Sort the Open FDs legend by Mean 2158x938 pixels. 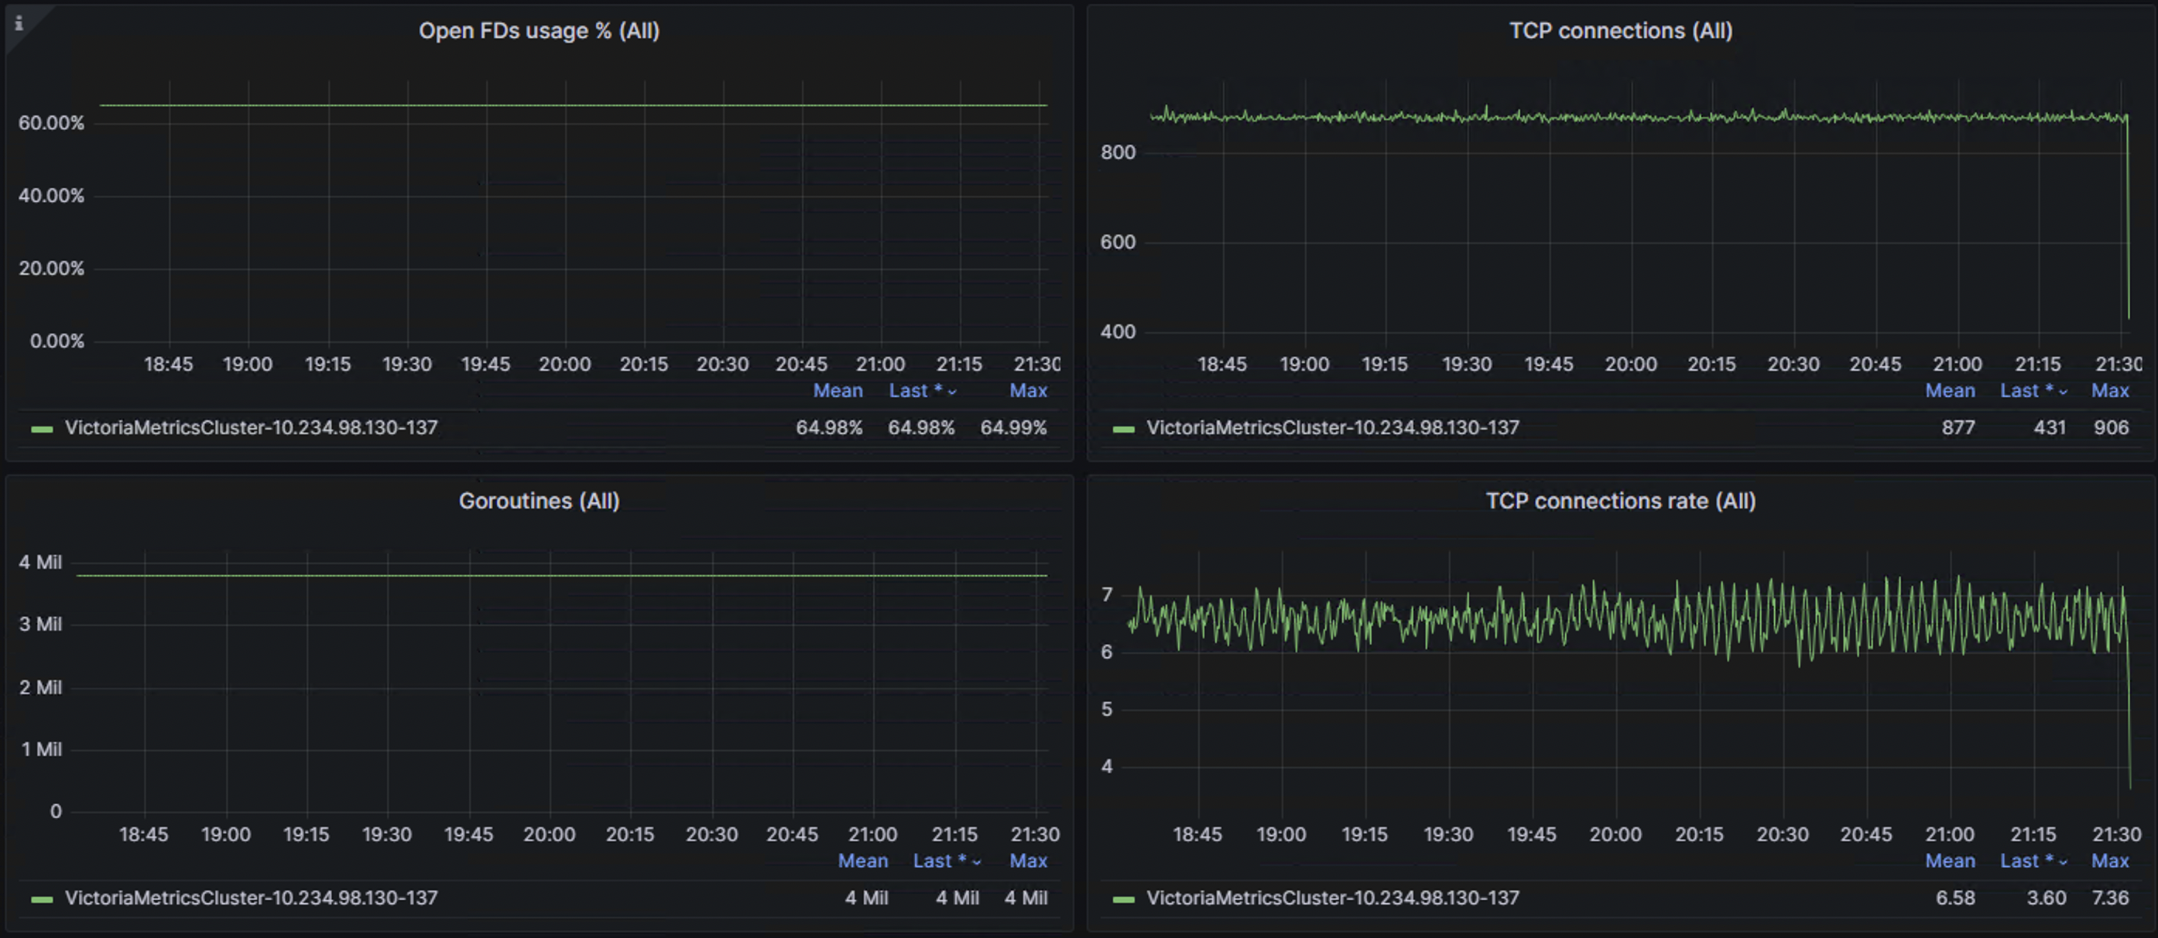click(838, 390)
